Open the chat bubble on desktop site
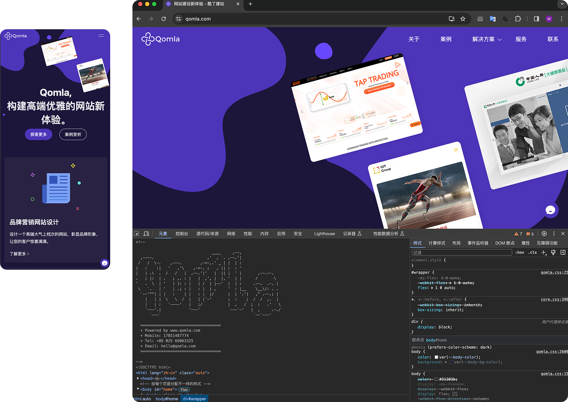Screen dimensions: 568x402 (550, 210)
